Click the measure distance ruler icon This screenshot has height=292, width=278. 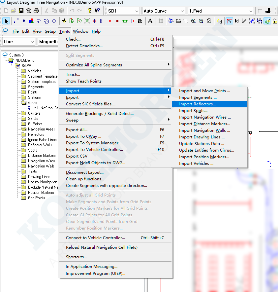(178, 21)
